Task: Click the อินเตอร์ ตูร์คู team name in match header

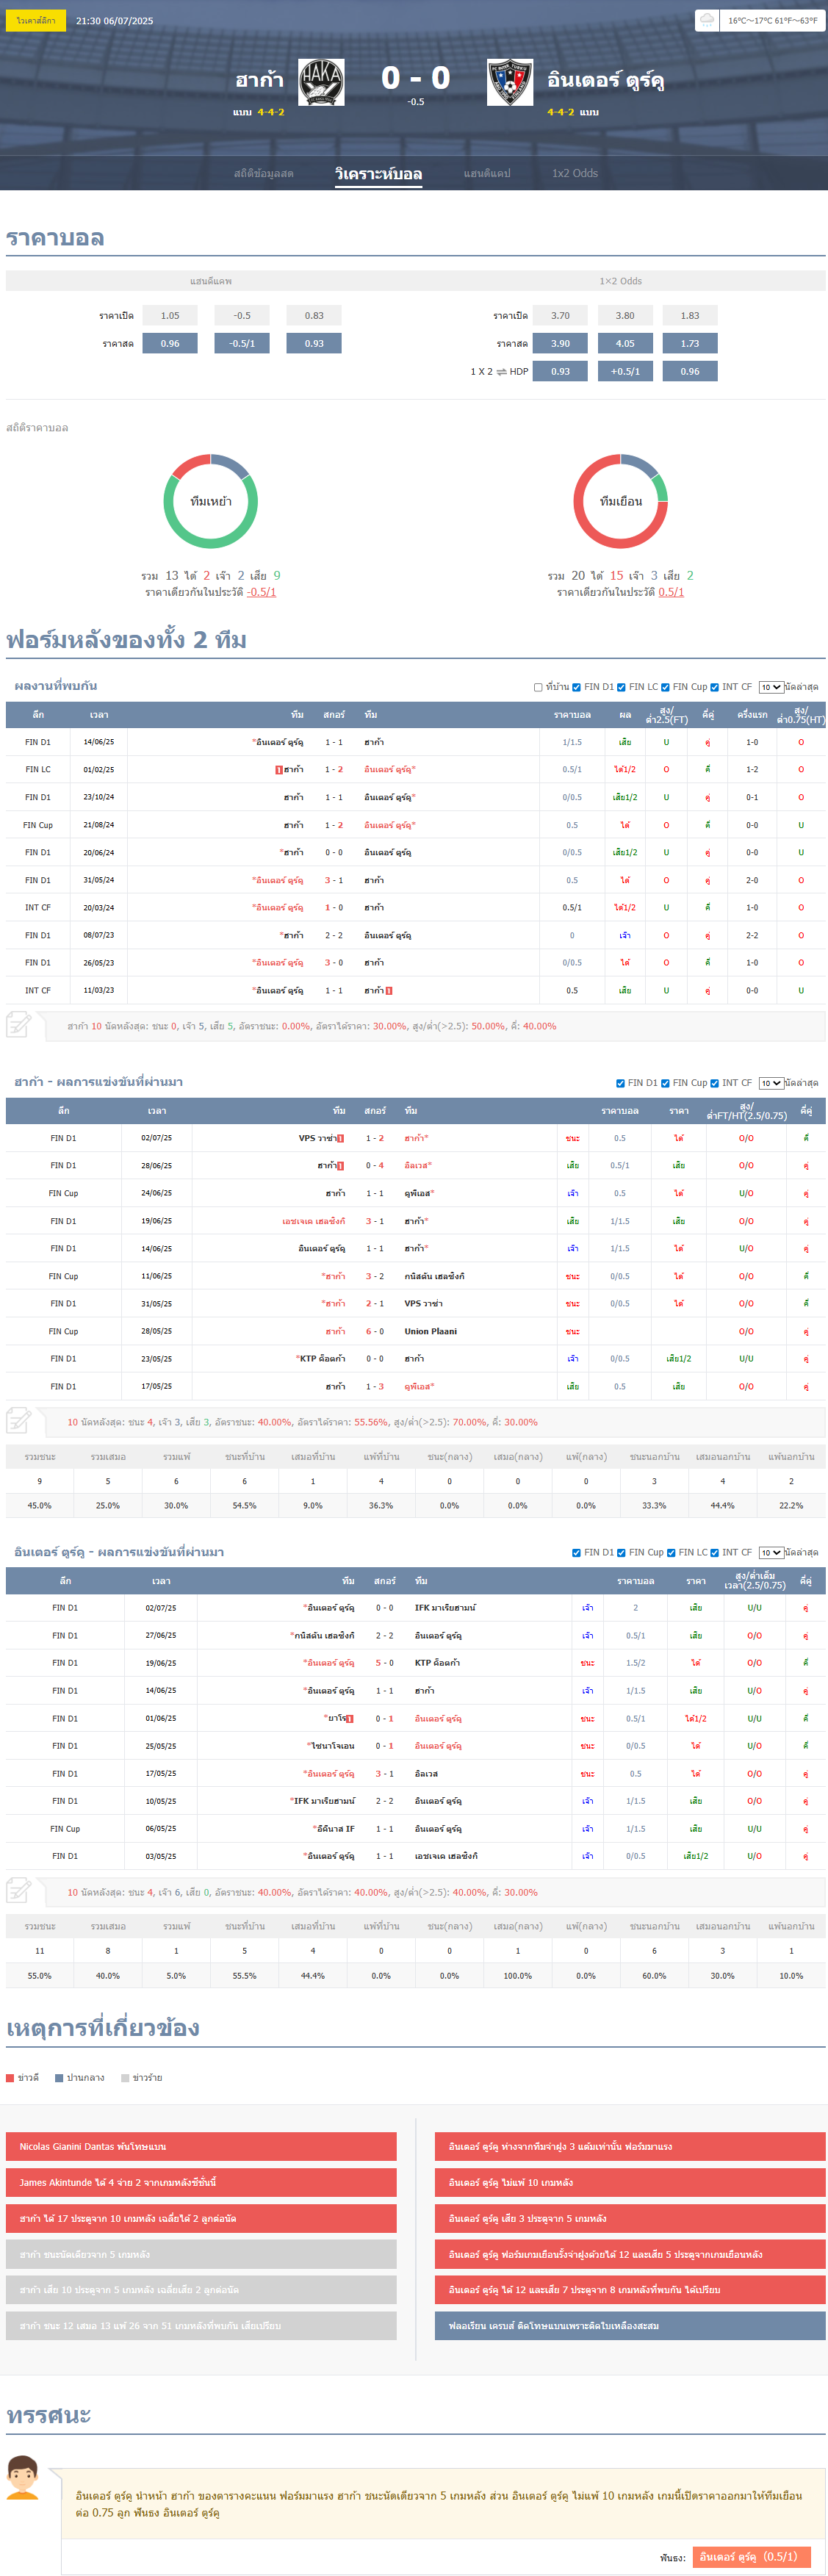Action: (x=605, y=80)
